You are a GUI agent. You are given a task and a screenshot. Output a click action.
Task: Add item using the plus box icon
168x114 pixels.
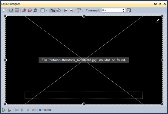coord(66,10)
